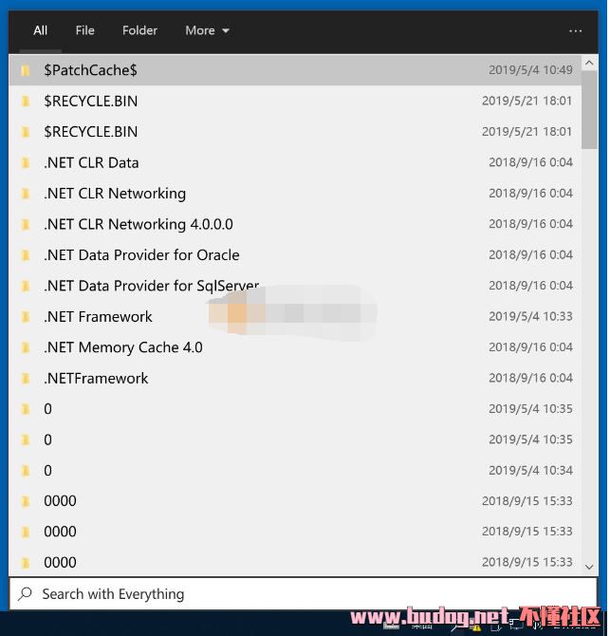Type in Search with Everything field
610x636 pixels.
tap(304, 594)
